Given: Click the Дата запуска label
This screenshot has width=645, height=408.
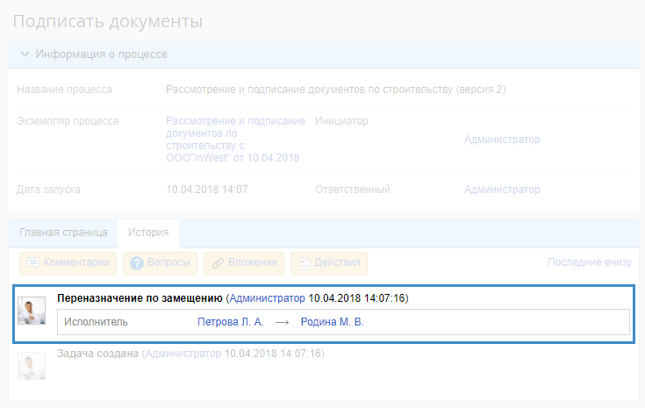Looking at the screenshot, I should [48, 190].
